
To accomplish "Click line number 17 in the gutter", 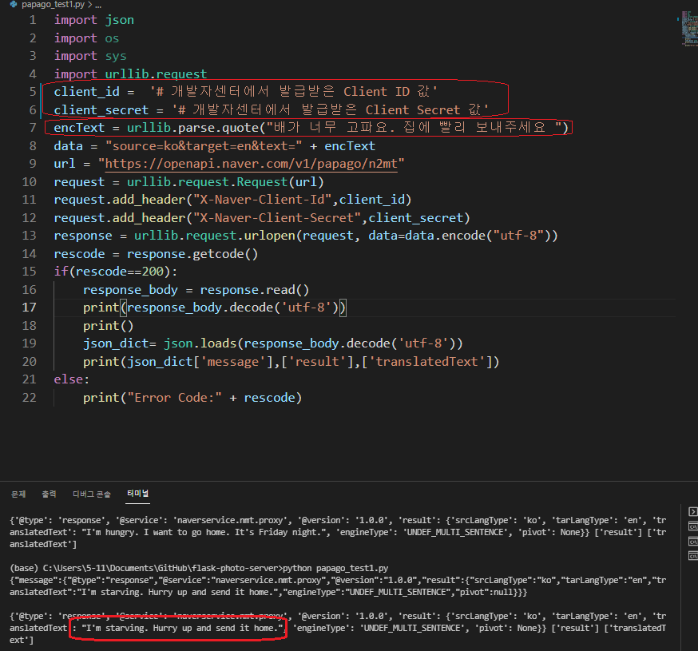I will (x=29, y=308).
